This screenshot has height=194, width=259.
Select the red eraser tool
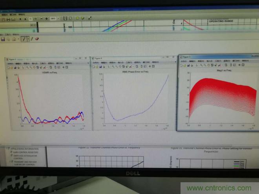[x=37, y=39]
